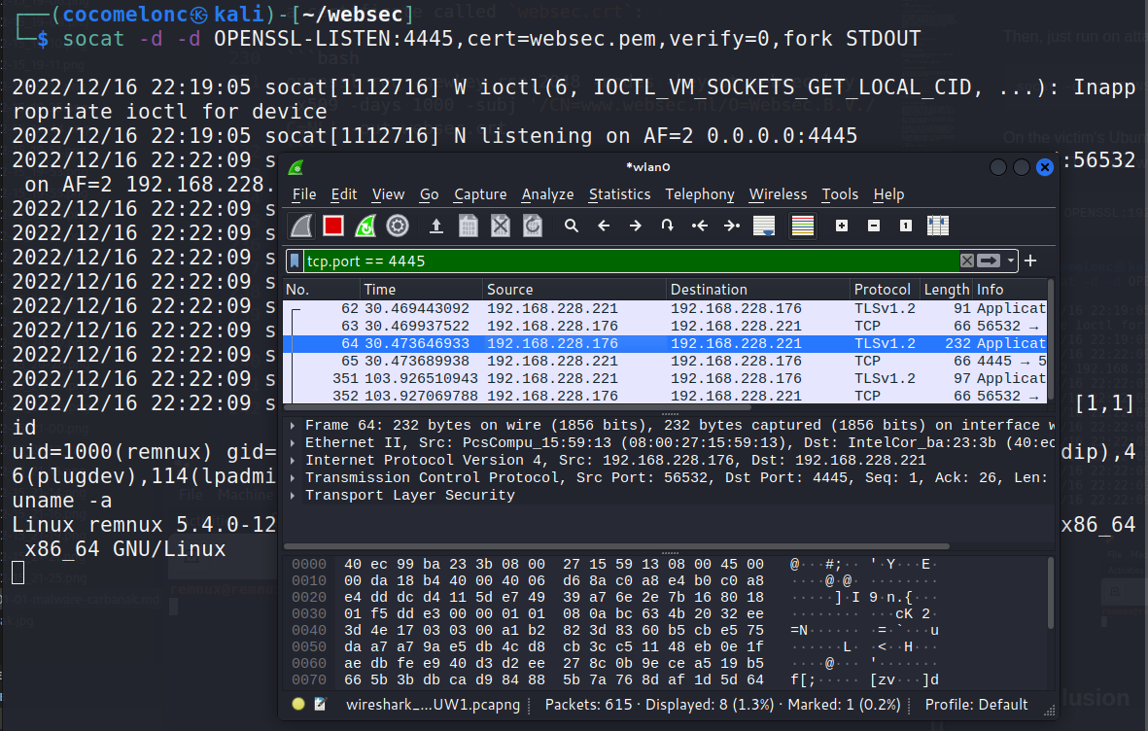Select packet number 63 row
The image size is (1148, 731).
click(x=666, y=326)
